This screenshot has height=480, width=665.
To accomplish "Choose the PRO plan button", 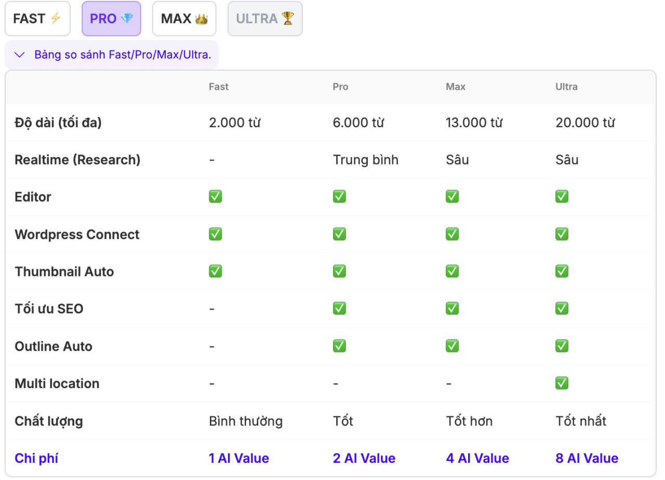I will click(x=111, y=19).
